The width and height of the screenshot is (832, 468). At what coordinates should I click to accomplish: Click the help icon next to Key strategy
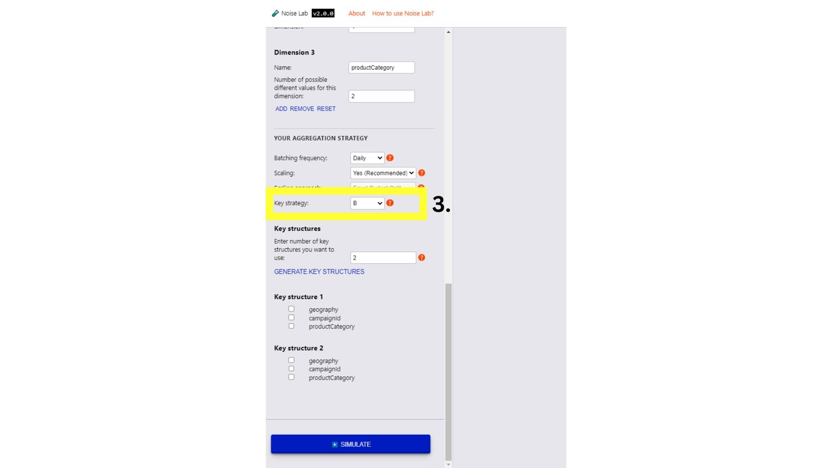click(390, 203)
